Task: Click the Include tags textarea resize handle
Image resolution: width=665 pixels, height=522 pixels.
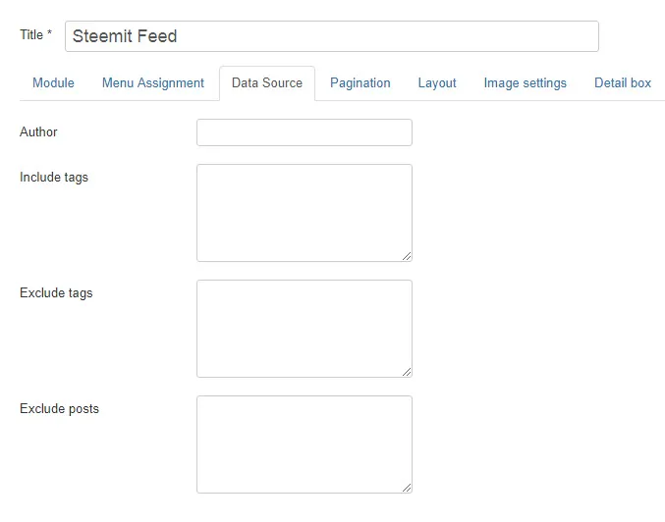Action: (407, 256)
